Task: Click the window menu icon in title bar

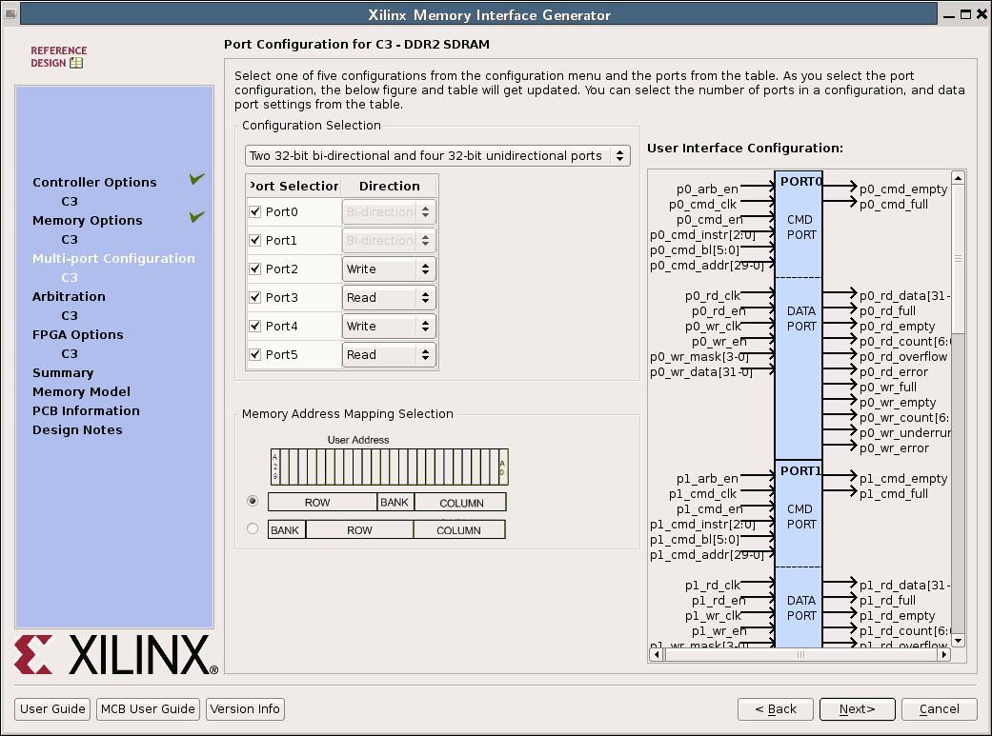Action: (11, 13)
